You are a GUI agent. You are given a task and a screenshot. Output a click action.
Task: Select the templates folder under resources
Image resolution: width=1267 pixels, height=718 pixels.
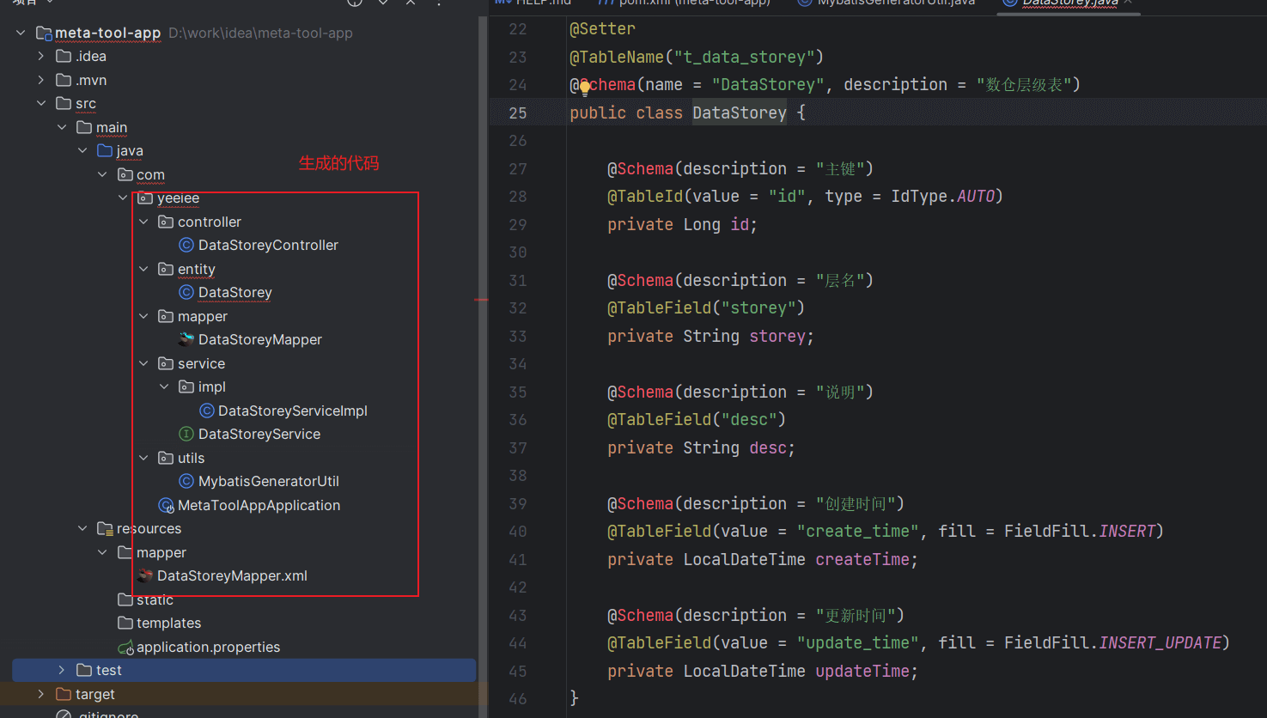pyautogui.click(x=168, y=624)
